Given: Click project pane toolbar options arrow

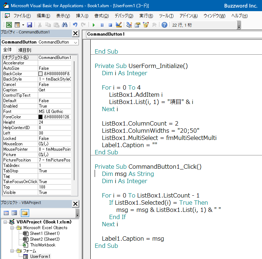Looking at the screenshot, I should 77,213.
